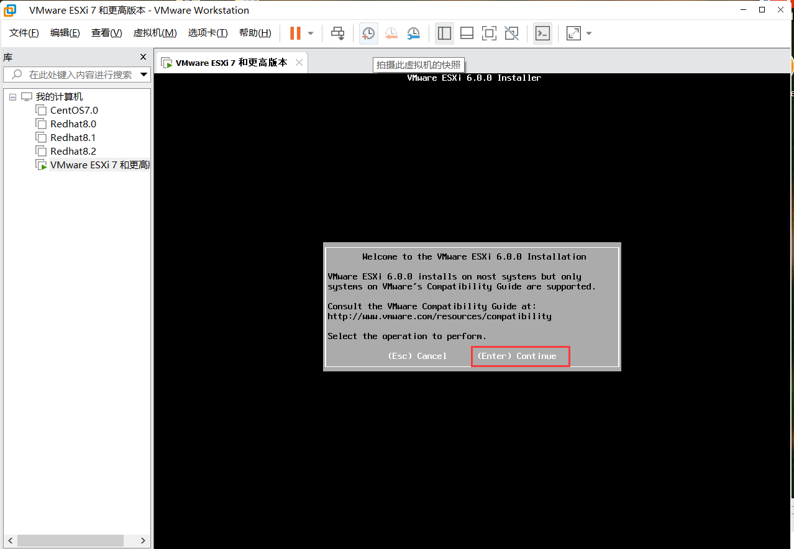The image size is (794, 549).
Task: Click (Esc) Cancel in the installer
Action: point(418,356)
